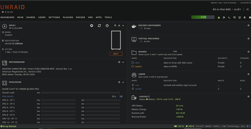This screenshot has width=251, height=129.
Task: Open the PLUGINS menu item
Action: (x=68, y=17)
